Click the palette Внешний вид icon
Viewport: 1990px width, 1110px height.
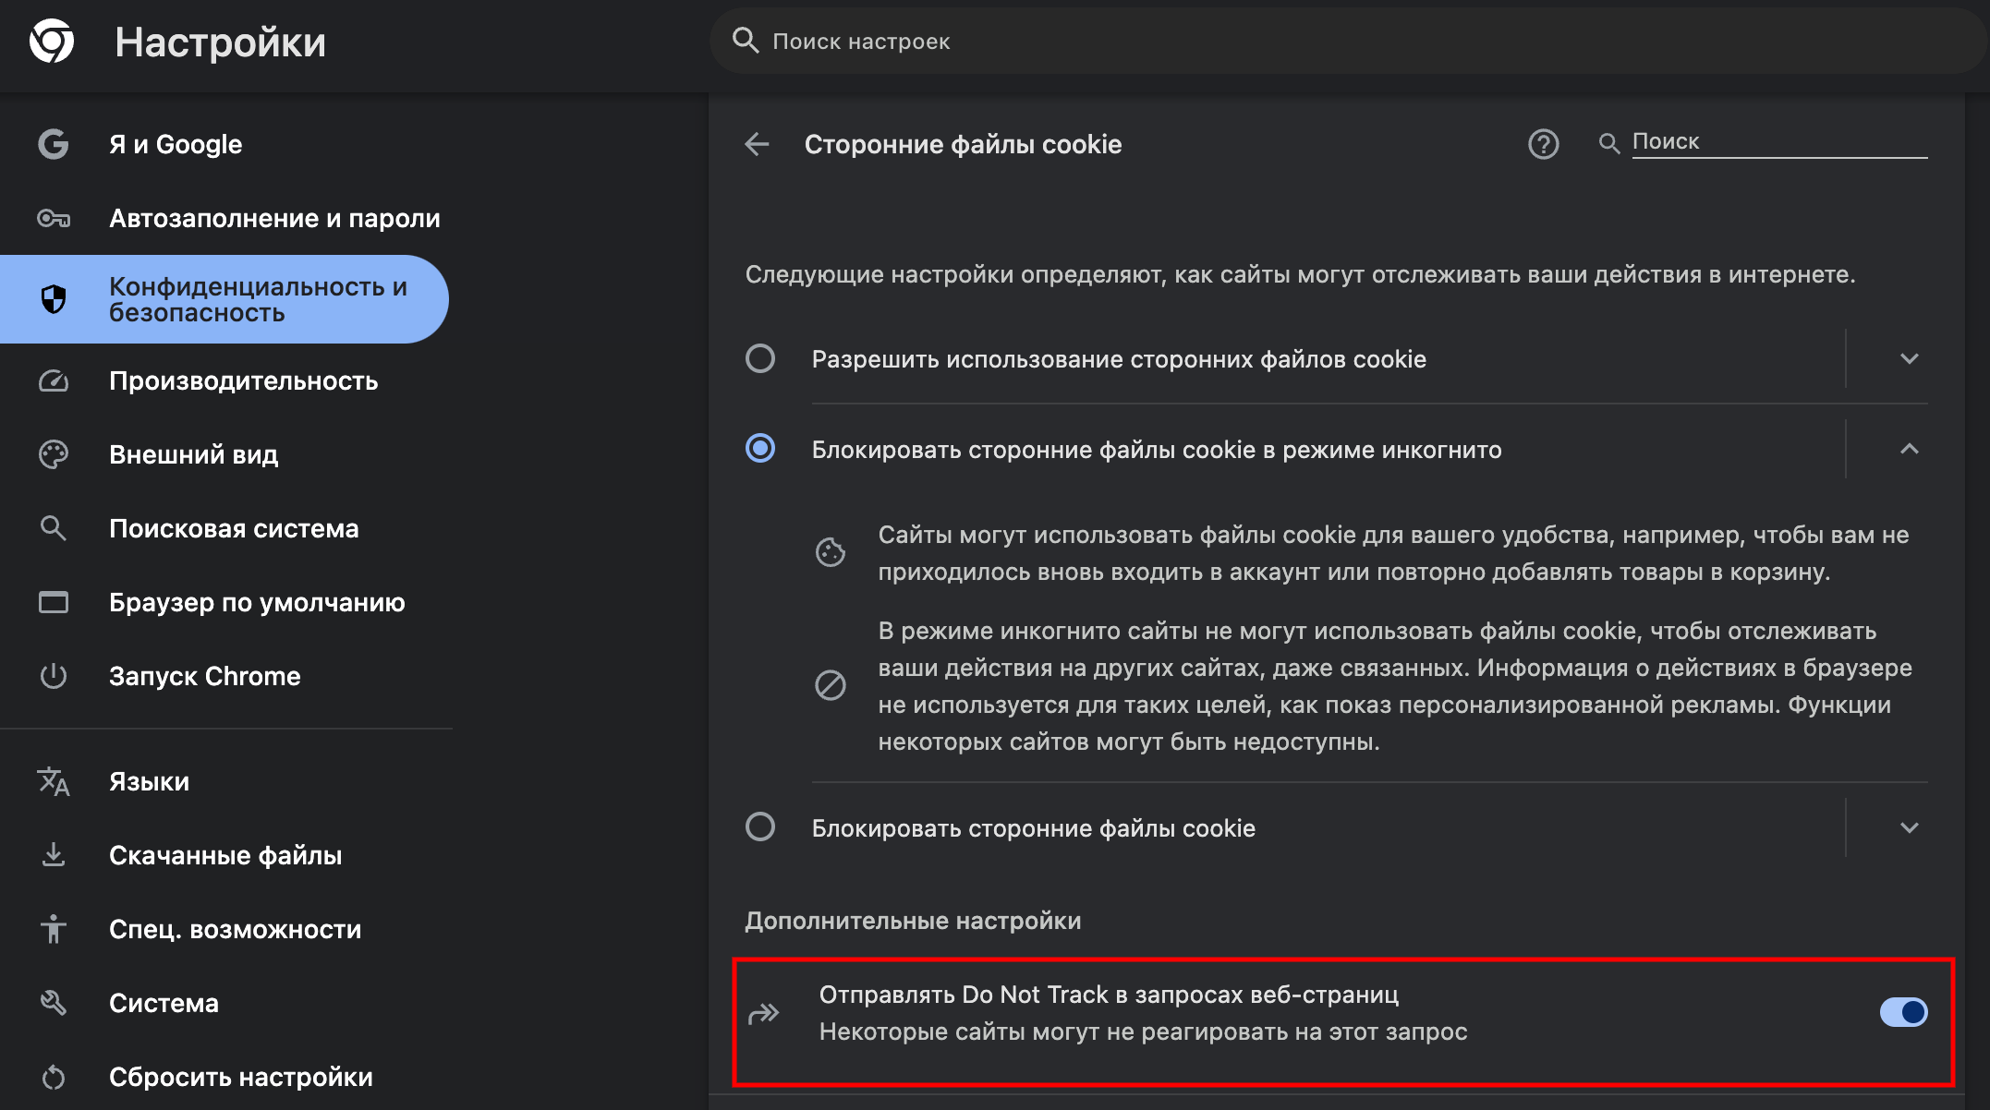[x=54, y=454]
